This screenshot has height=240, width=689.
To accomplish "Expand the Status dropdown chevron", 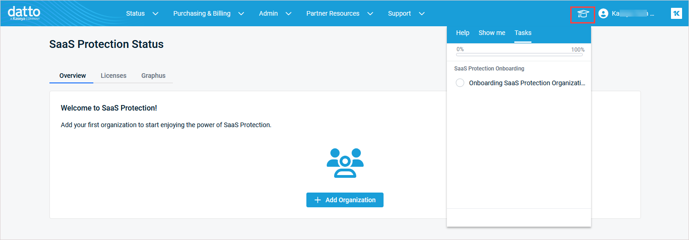I will [155, 14].
